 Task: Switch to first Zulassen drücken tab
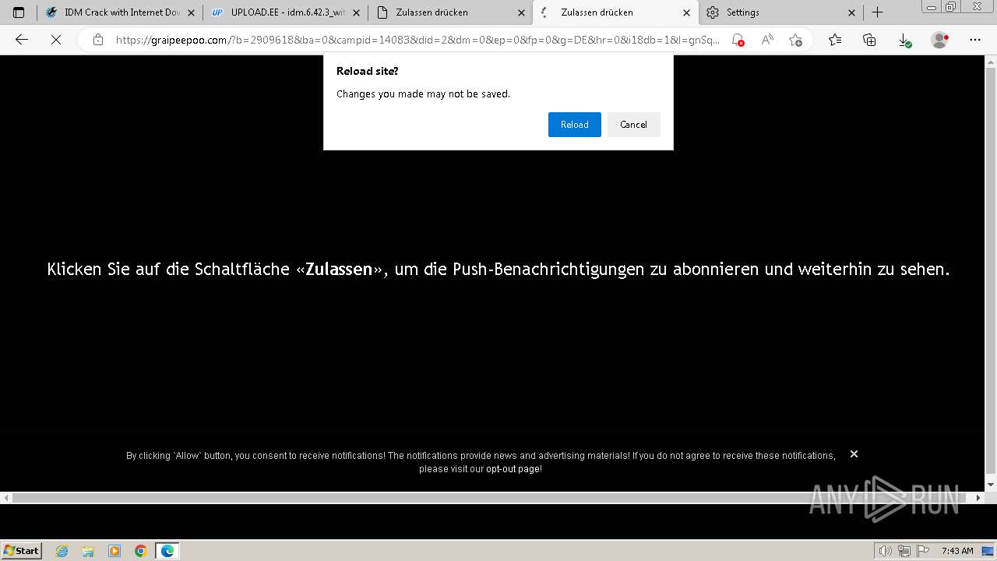click(x=450, y=12)
